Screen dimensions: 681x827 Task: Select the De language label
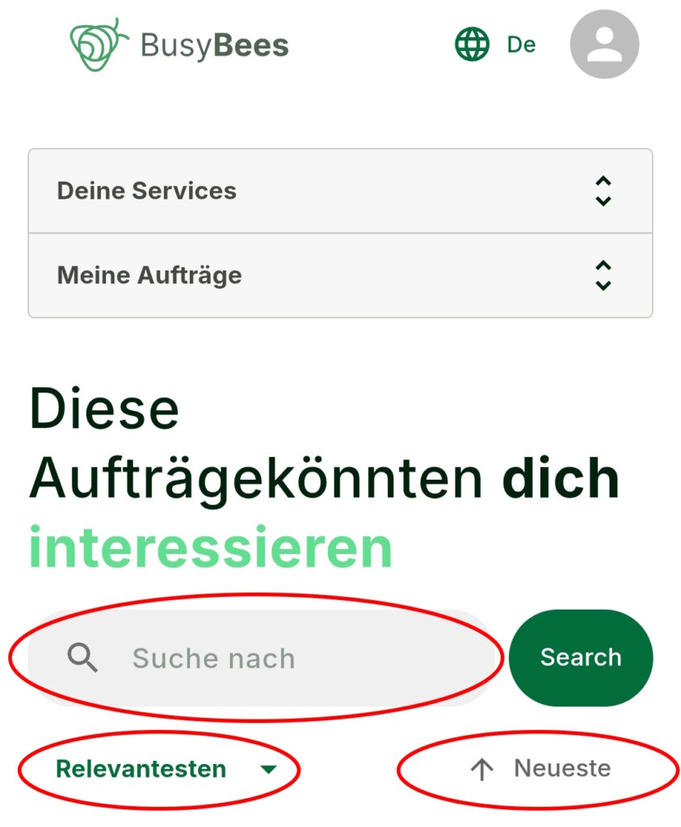coord(521,45)
